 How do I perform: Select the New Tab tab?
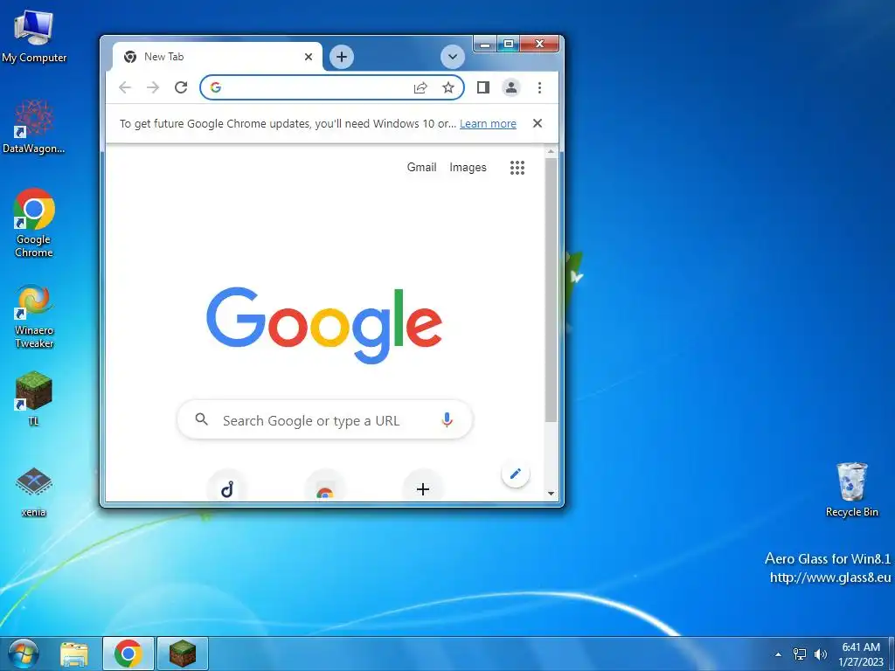click(x=217, y=57)
